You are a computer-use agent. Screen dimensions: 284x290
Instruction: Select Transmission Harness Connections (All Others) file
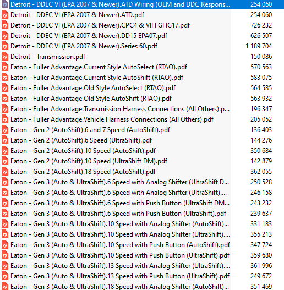click(x=120, y=109)
